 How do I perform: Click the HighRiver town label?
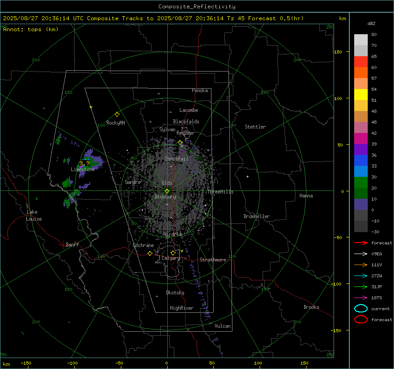(x=182, y=308)
